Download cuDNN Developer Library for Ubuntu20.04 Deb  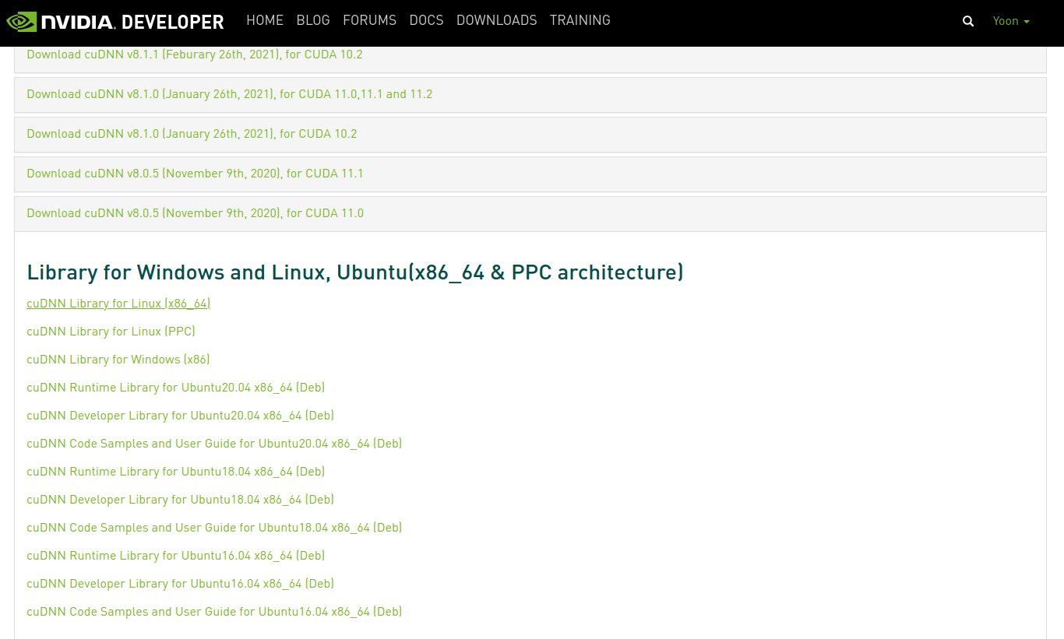pos(180,416)
